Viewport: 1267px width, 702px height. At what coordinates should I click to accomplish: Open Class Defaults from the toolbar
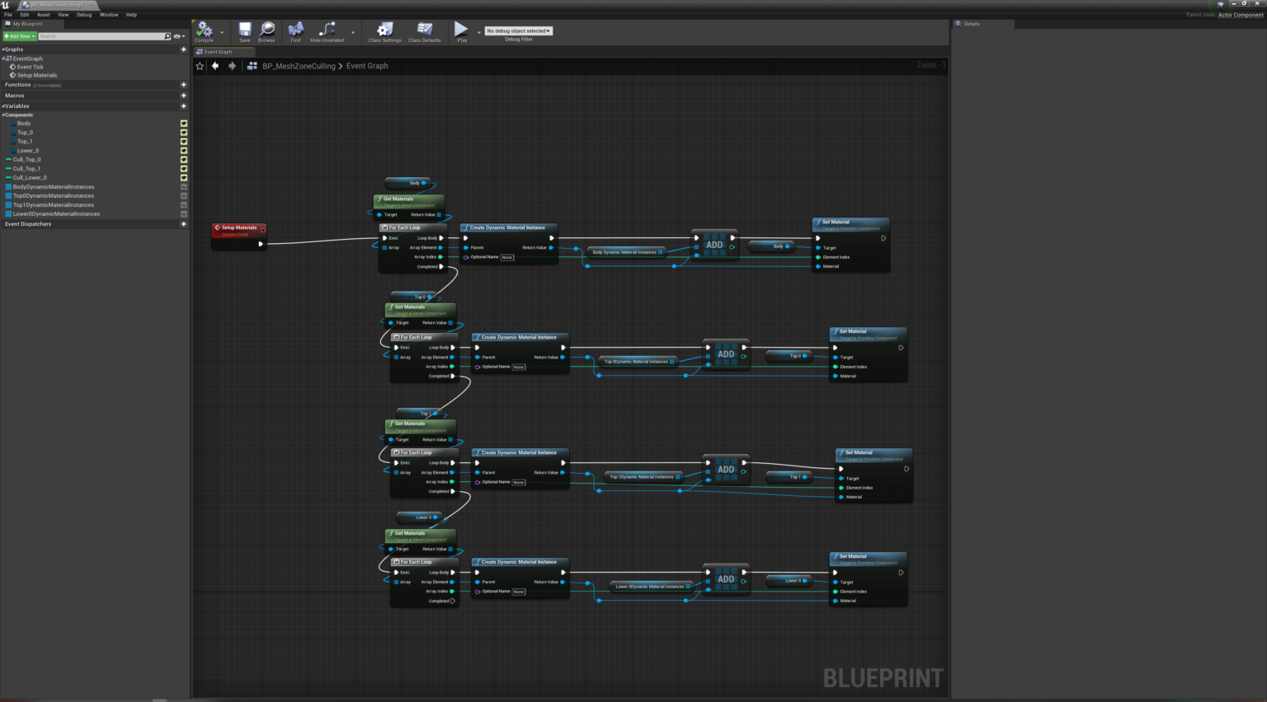(x=424, y=30)
